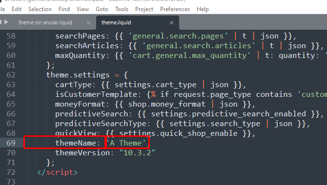Close the 'theme sin anular.liquid' tab
327x185 pixels.
89,22
